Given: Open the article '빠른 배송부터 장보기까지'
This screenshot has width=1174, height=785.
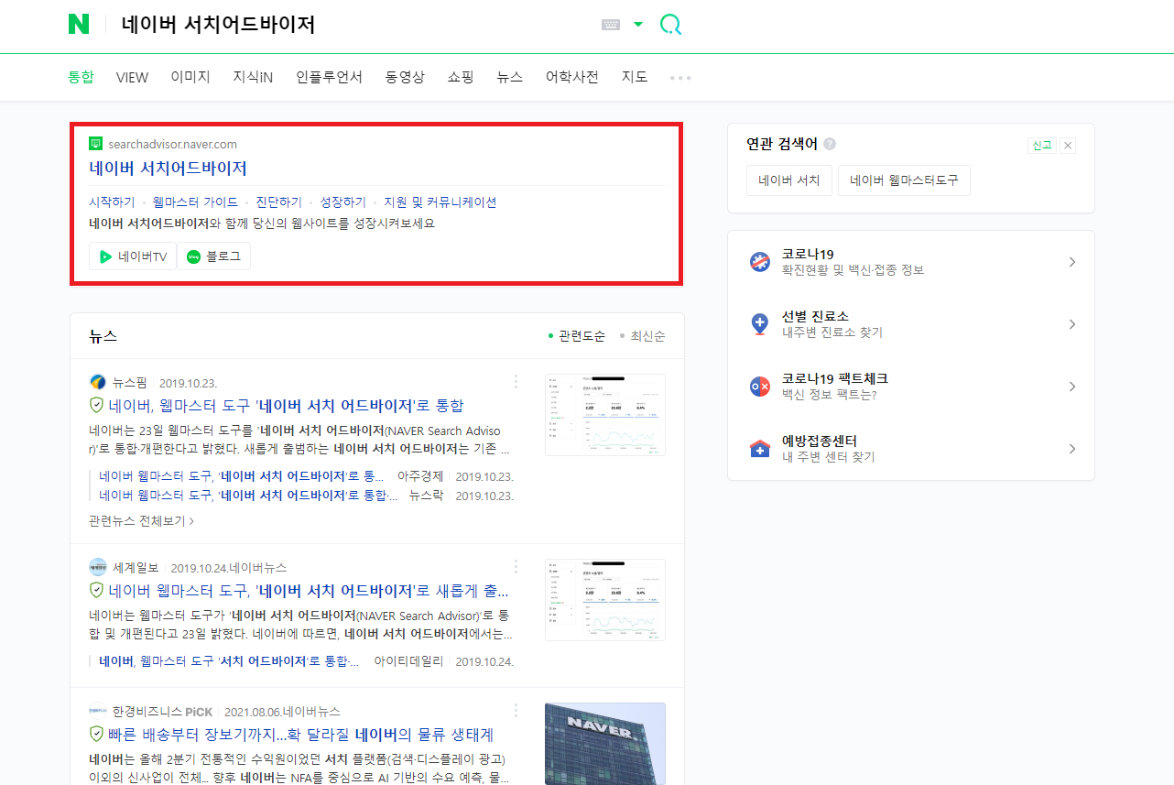Looking at the screenshot, I should (301, 735).
